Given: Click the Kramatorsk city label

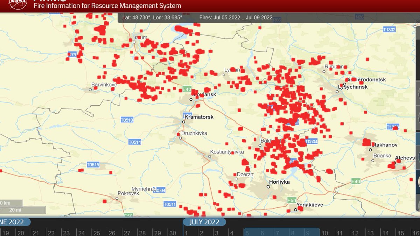Looking at the screenshot, I should [199, 117].
